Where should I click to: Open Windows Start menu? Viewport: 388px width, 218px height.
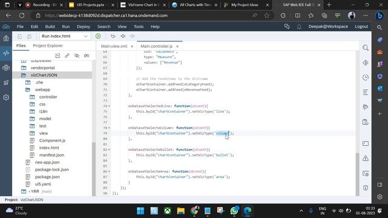tap(141, 211)
